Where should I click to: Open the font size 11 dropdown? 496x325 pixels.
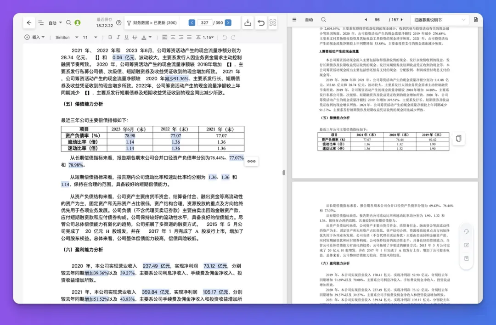tap(90, 37)
